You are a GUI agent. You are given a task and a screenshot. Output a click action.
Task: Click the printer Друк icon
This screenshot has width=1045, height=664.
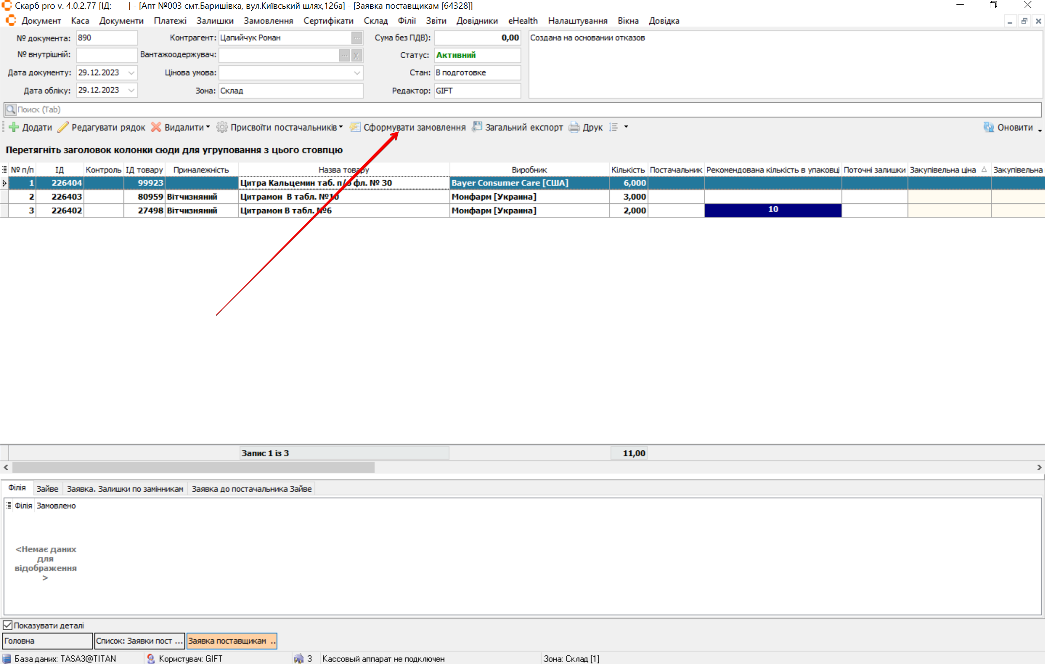(574, 127)
